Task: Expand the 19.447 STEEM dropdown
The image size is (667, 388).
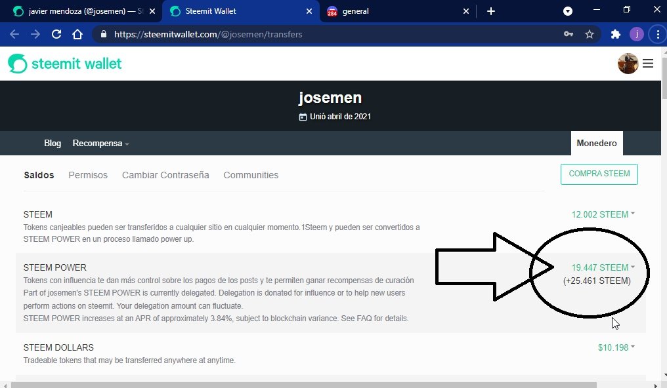Action: click(x=603, y=267)
